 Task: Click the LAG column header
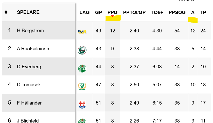coord(84,12)
